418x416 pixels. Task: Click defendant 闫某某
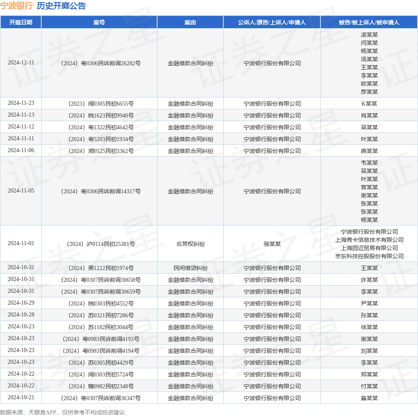click(x=369, y=43)
